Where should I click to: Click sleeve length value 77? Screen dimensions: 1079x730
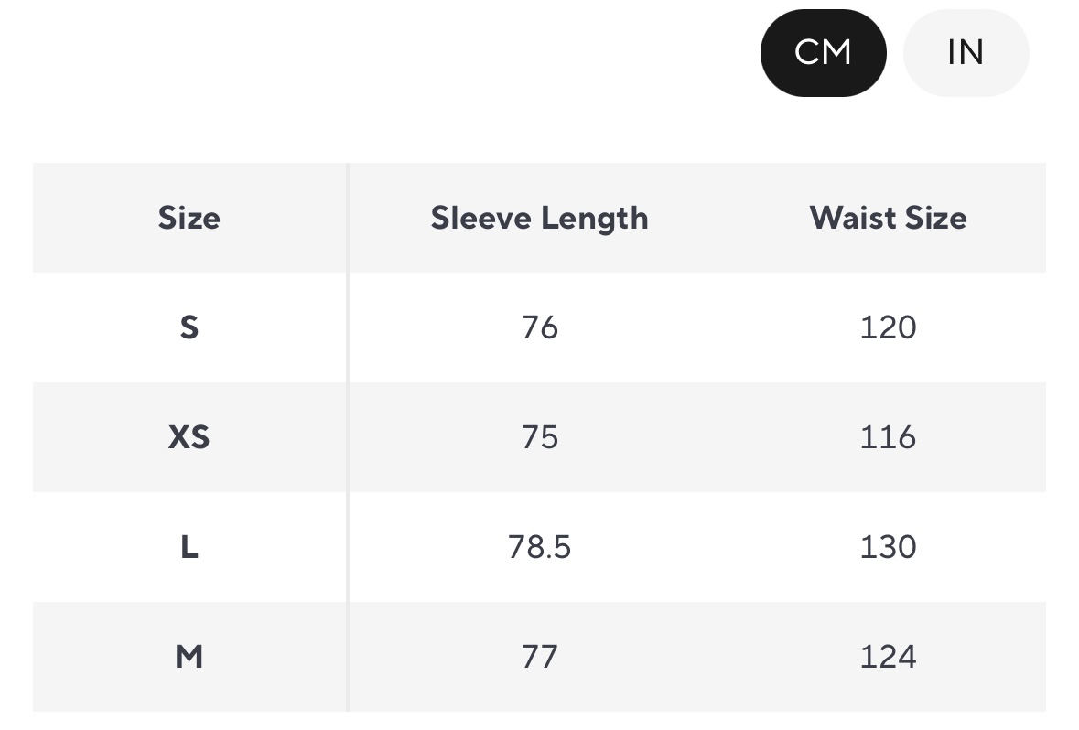pyautogui.click(x=539, y=657)
